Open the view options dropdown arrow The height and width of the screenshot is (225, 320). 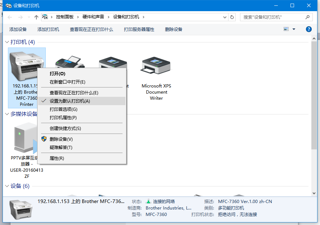(x=293, y=29)
